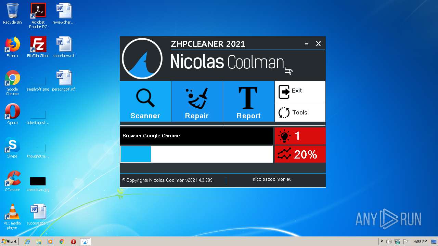Screen dimensions: 438x246
Task: Open the Recycle Bin desktop icon
Action: [12, 14]
